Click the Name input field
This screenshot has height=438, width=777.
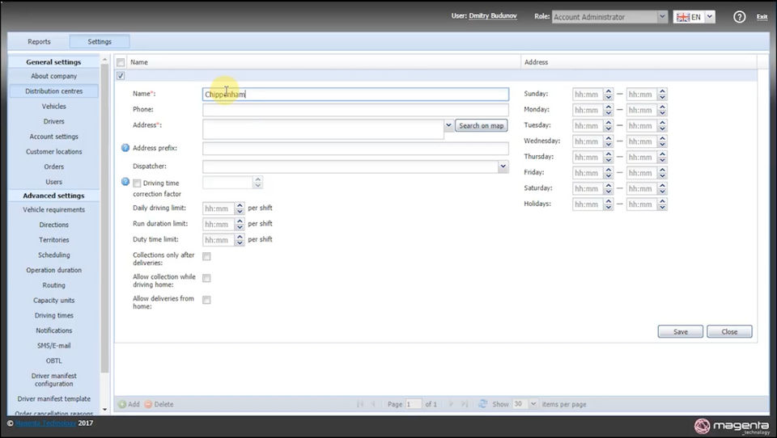pos(355,94)
